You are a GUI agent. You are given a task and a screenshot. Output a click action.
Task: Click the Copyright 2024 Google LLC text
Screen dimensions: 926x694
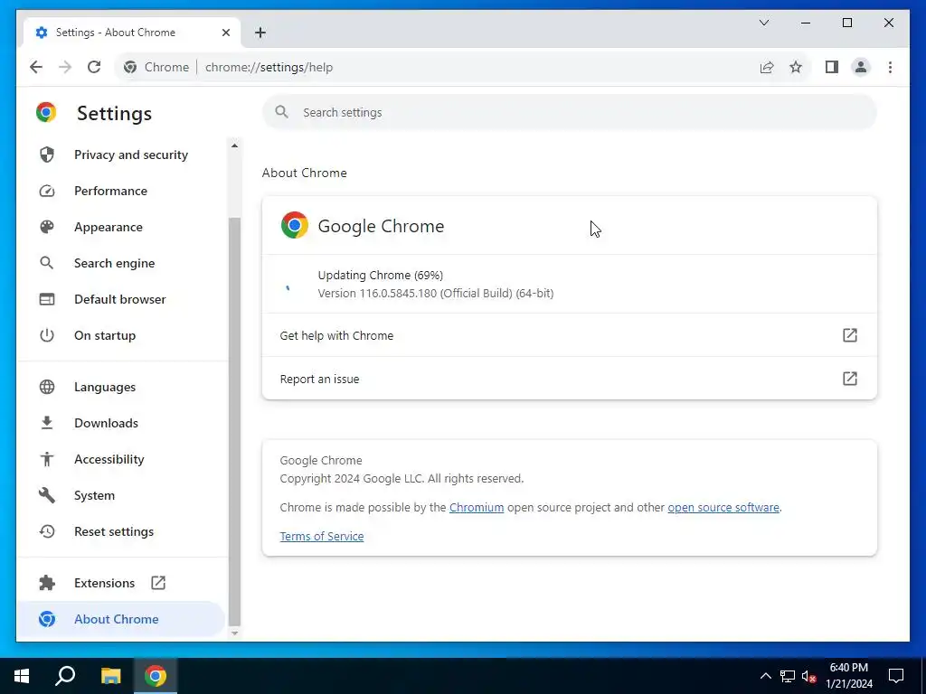402,479
